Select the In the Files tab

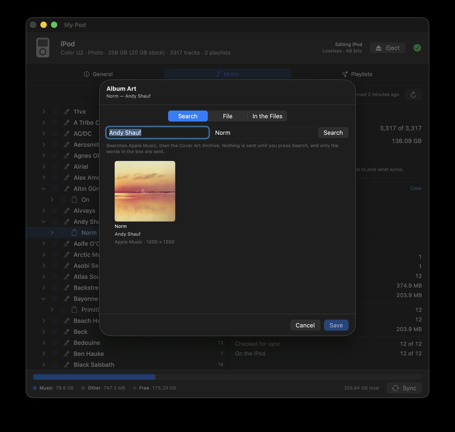(267, 116)
